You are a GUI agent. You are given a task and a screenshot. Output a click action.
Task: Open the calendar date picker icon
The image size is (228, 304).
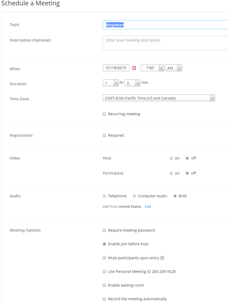[134, 68]
